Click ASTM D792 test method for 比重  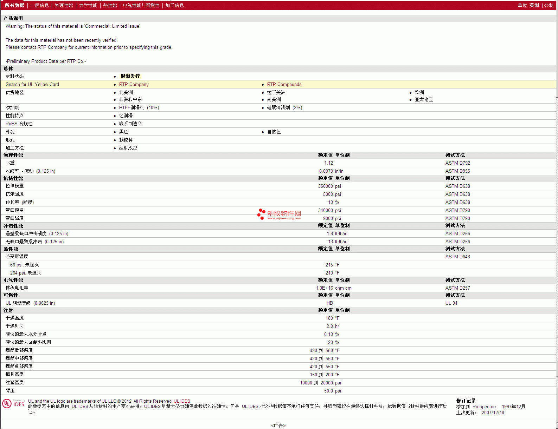(457, 163)
